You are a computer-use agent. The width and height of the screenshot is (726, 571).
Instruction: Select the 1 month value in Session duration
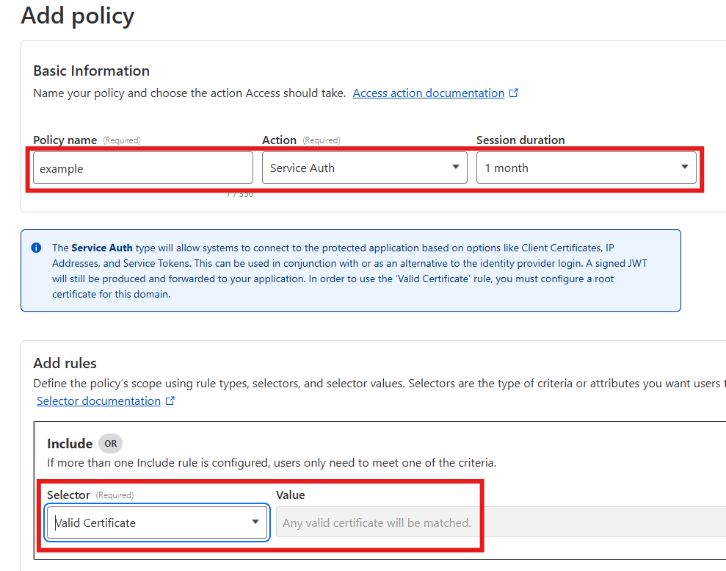pyautogui.click(x=507, y=168)
